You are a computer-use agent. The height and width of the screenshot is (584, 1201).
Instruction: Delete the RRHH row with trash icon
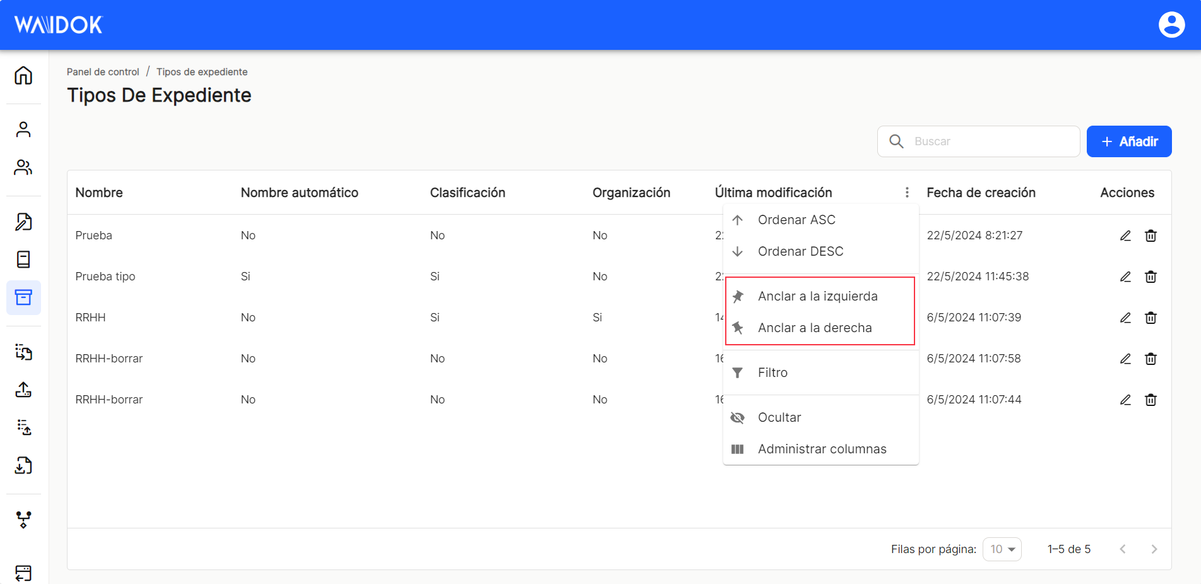[1151, 318]
